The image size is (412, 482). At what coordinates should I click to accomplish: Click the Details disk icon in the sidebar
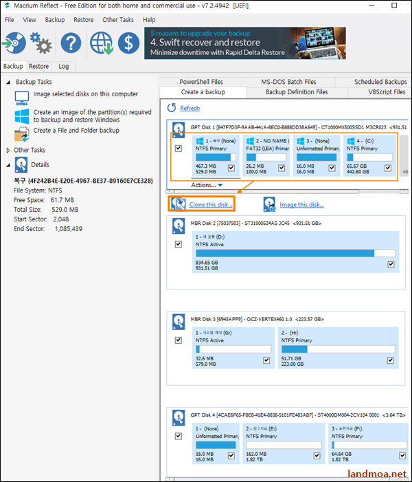pyautogui.click(x=21, y=164)
